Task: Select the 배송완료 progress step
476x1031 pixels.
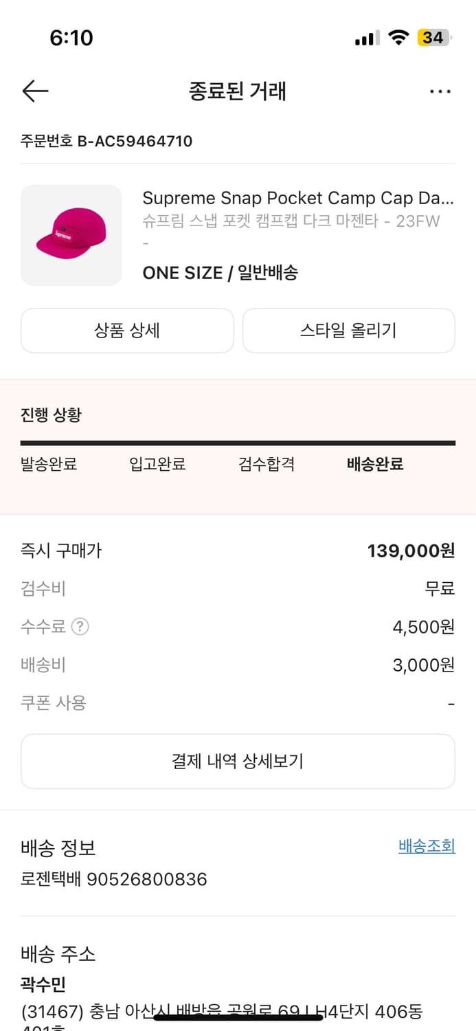Action: click(375, 464)
